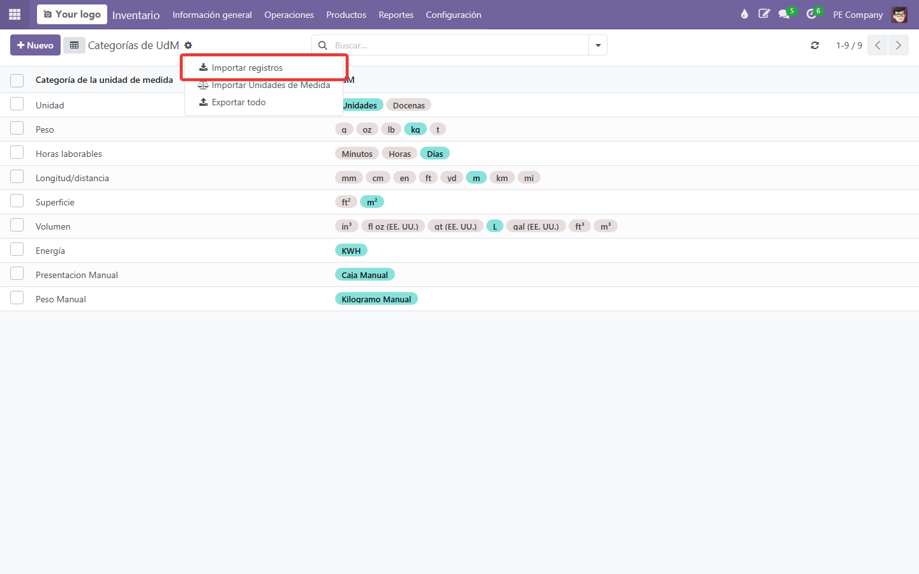Click the Minutos unit tag
This screenshot has height=574, width=919.
tap(357, 154)
